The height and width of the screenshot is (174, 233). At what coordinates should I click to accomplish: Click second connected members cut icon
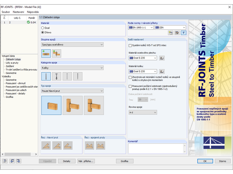click(101, 145)
